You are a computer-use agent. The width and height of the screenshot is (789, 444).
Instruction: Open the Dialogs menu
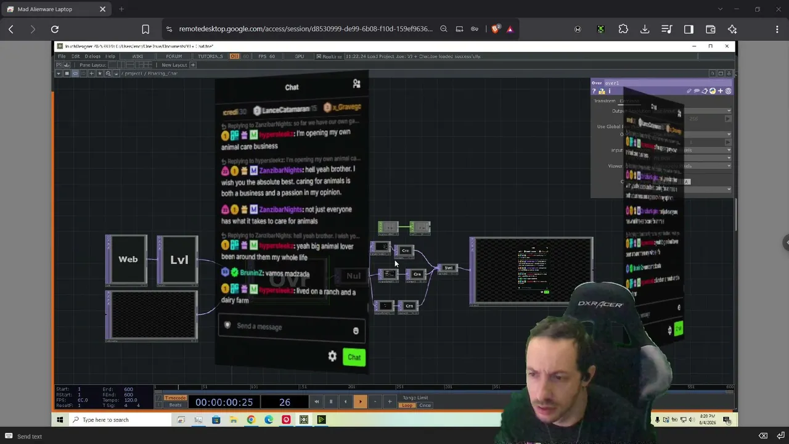pyautogui.click(x=92, y=56)
